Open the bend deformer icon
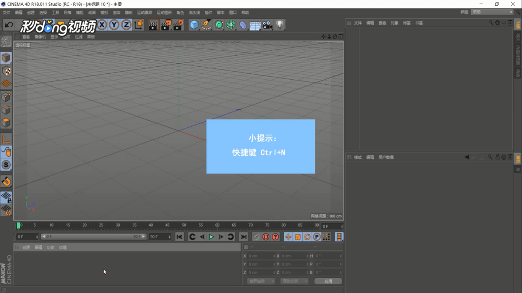Viewport: 522px width, 293px height. [243, 25]
